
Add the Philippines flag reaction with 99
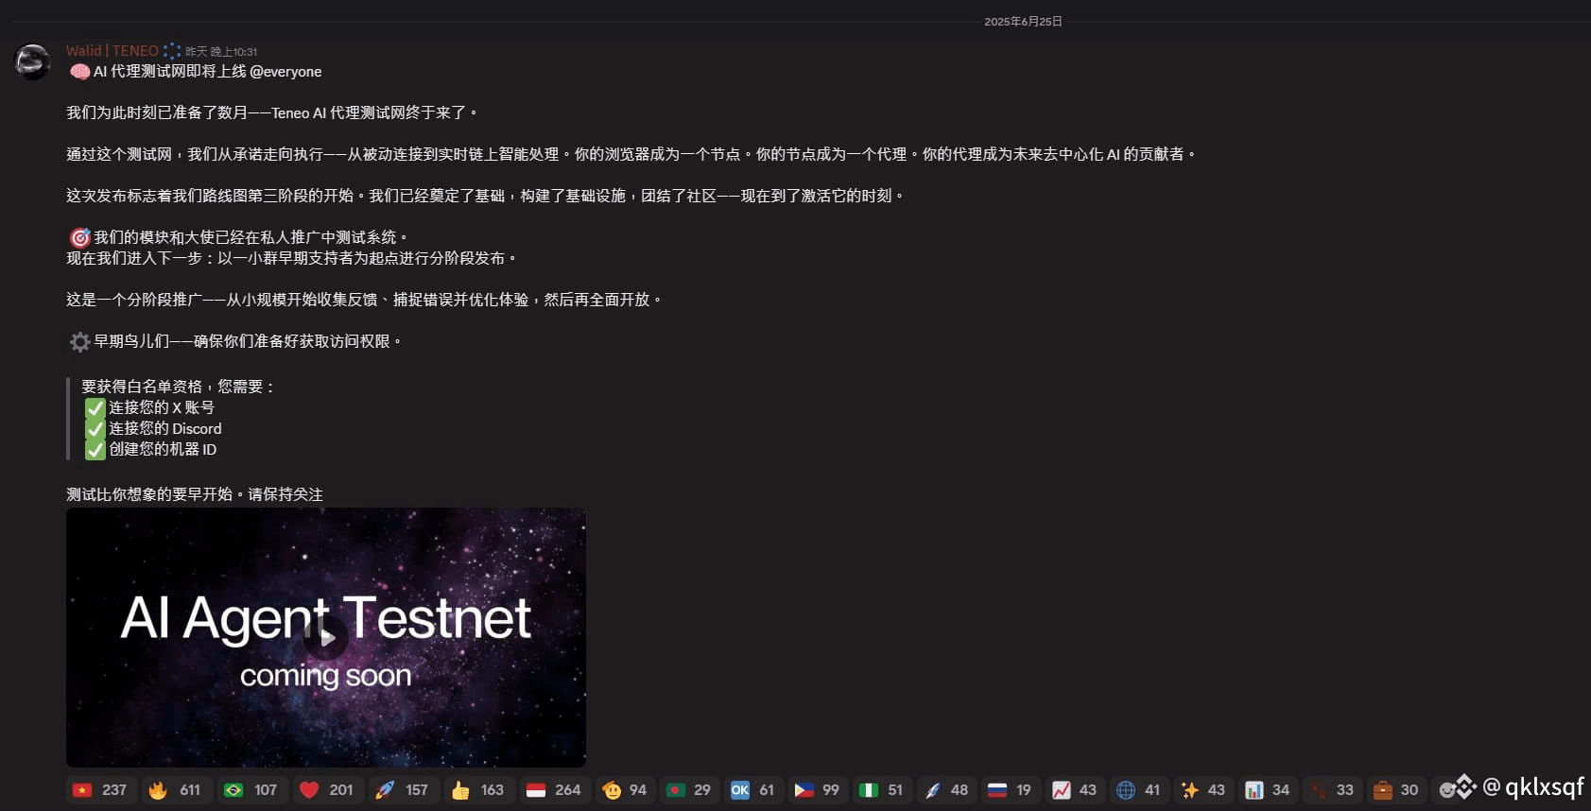[x=819, y=790]
